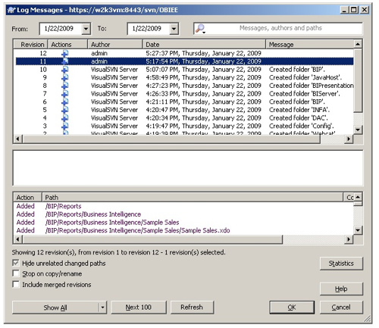Viewport: 379px width, 328px height.
Task: Click the search magnifier filter icon
Action: tap(201, 29)
